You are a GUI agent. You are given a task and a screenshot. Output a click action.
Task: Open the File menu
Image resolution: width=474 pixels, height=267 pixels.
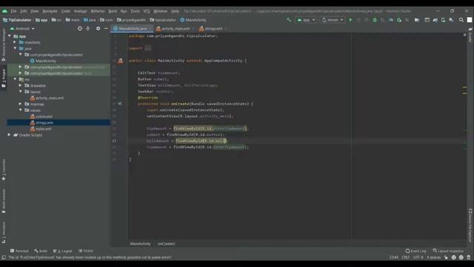click(13, 11)
